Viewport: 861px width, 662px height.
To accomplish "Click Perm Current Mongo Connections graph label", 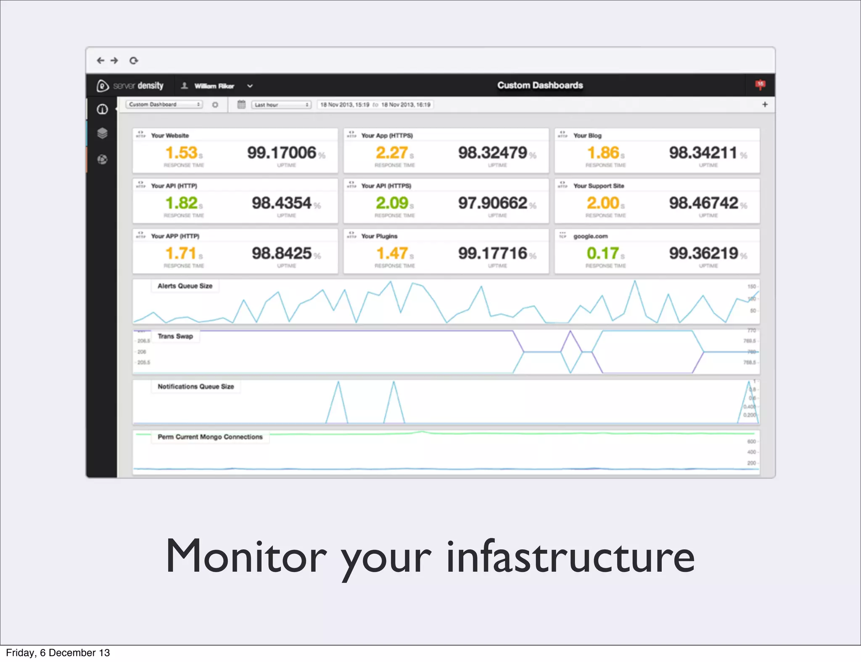I will pyautogui.click(x=210, y=437).
